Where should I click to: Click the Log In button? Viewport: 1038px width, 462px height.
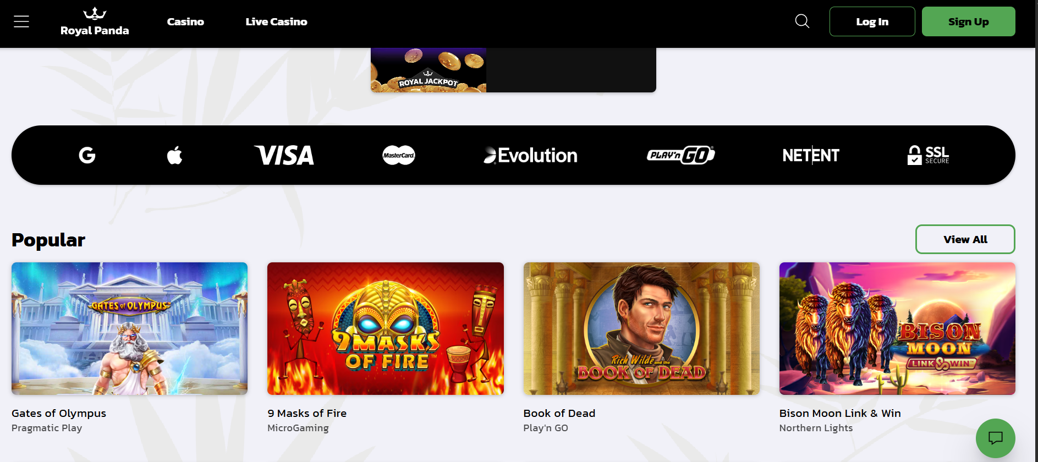coord(872,21)
